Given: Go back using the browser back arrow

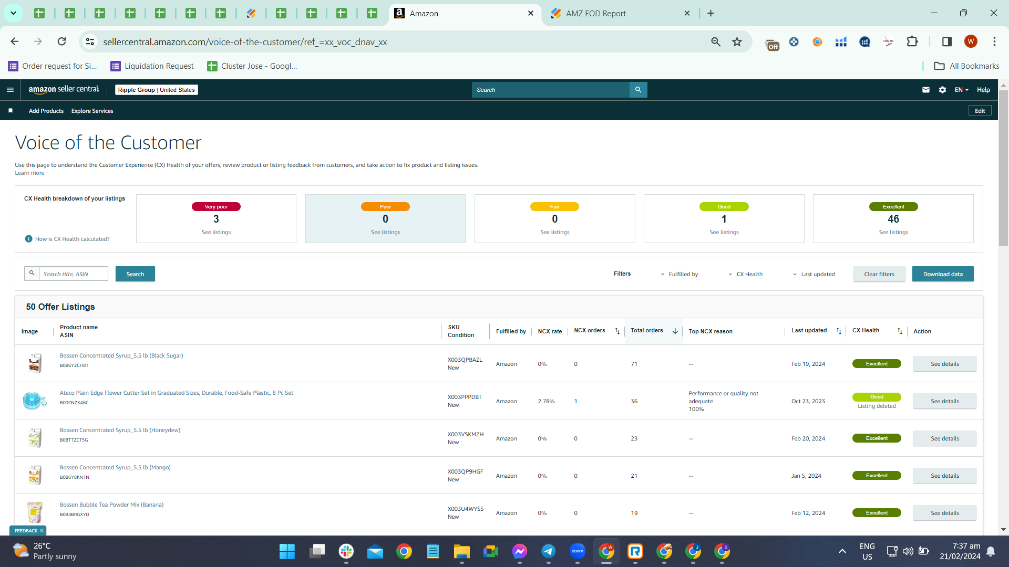Looking at the screenshot, I should [x=15, y=41].
